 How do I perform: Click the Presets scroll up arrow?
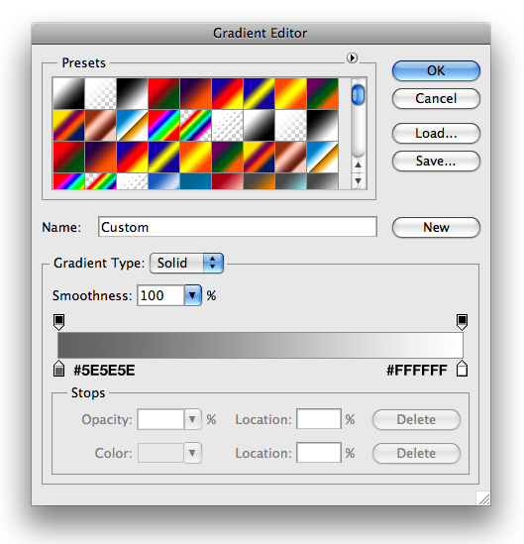tap(359, 165)
